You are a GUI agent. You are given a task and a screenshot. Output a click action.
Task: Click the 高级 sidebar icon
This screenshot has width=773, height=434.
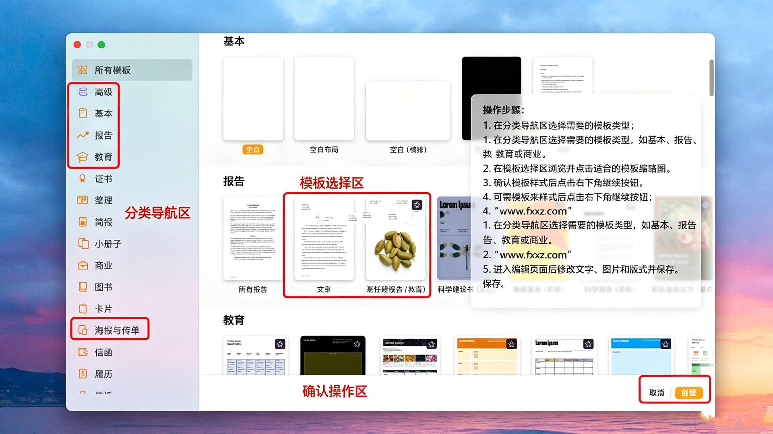[x=83, y=92]
